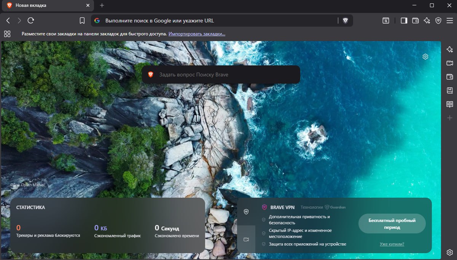Toggle the sidebar panel icon in the toolbar
This screenshot has height=260, width=457.
(404, 21)
